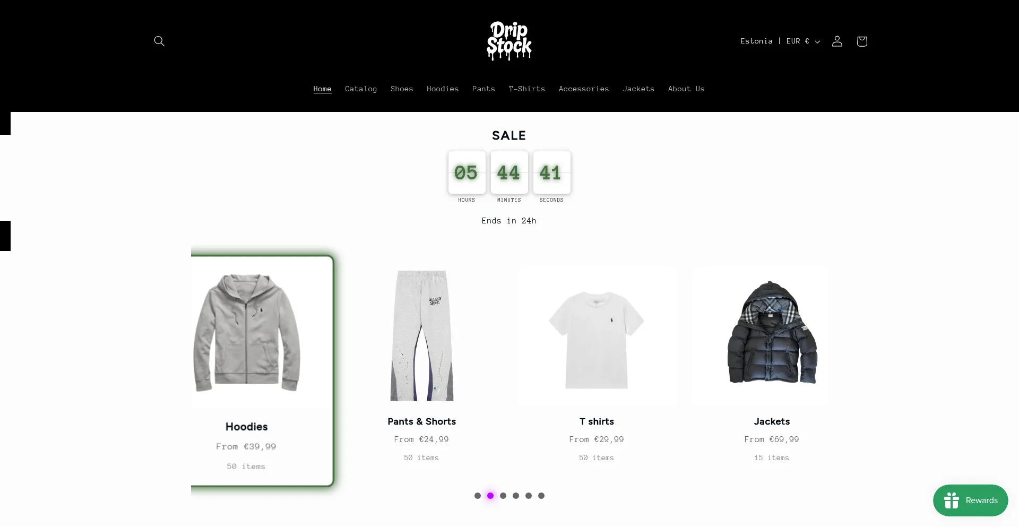Open the Hoodies navigation link

click(x=443, y=89)
